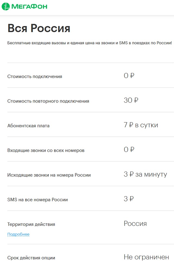Viewport: 174px width, 267px height.
Task: Click the 3 ₽ за минуту value
Action: coord(145,174)
